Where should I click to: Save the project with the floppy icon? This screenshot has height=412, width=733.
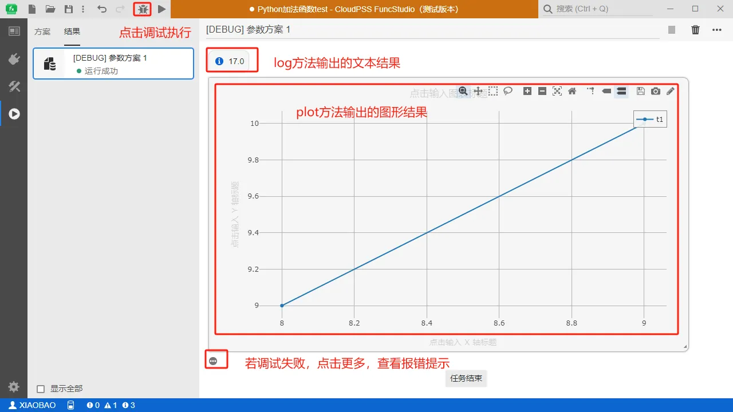pos(69,9)
